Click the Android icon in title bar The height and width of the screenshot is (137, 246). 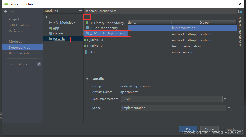click(6, 4)
